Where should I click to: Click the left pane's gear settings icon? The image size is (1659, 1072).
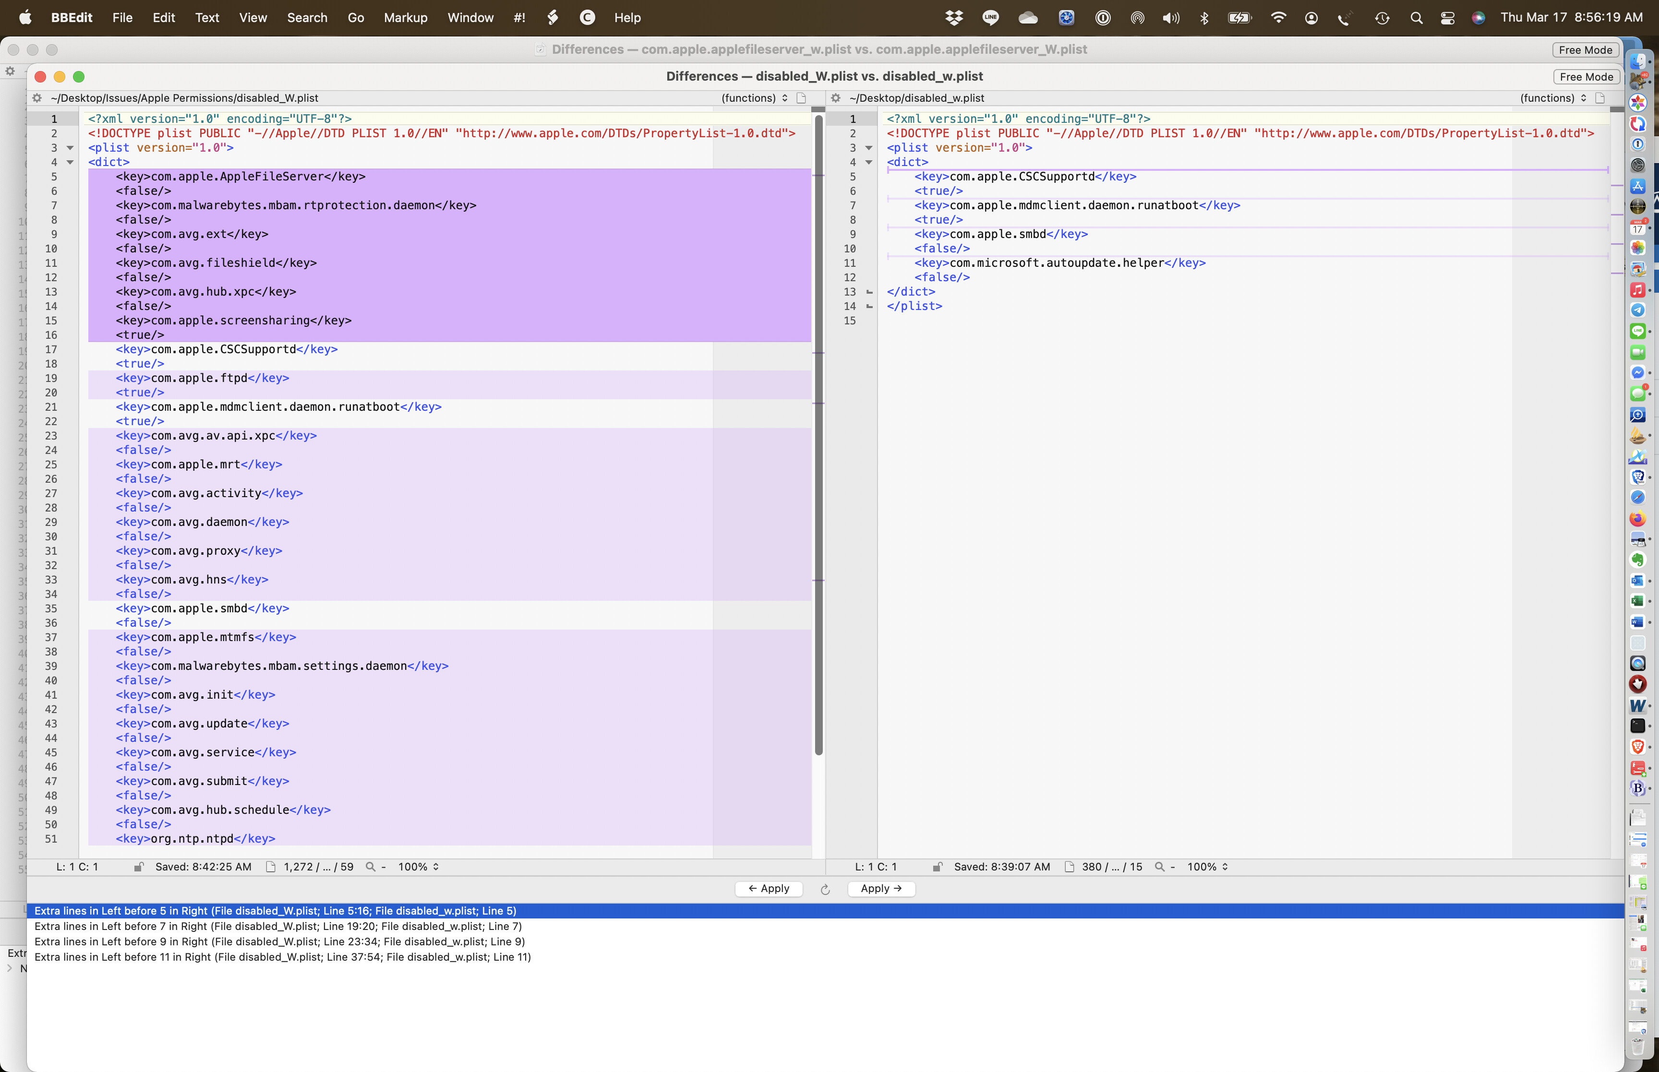click(37, 98)
